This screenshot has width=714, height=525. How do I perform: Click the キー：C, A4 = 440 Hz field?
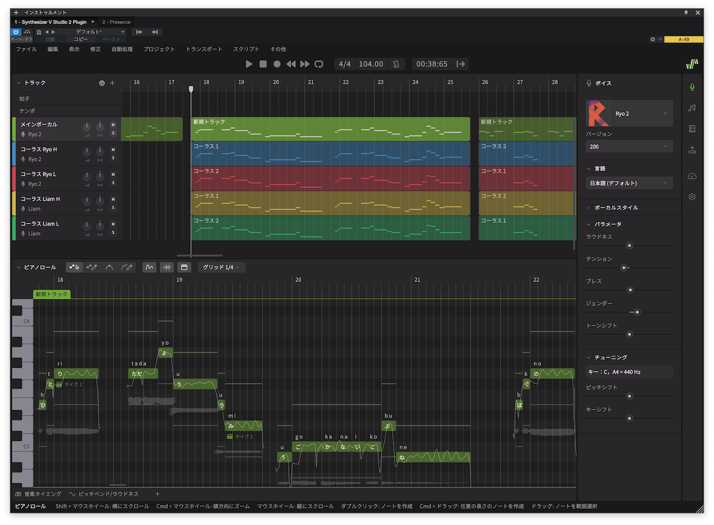coord(629,372)
